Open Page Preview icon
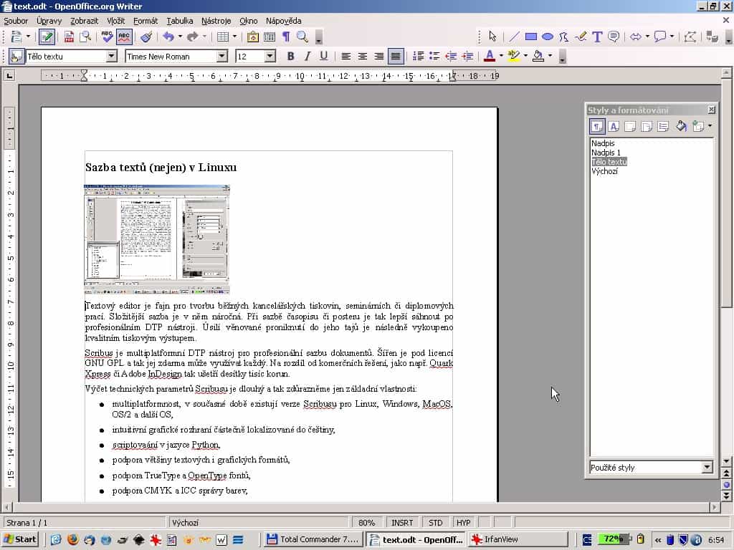This screenshot has width=734, height=550. click(85, 37)
